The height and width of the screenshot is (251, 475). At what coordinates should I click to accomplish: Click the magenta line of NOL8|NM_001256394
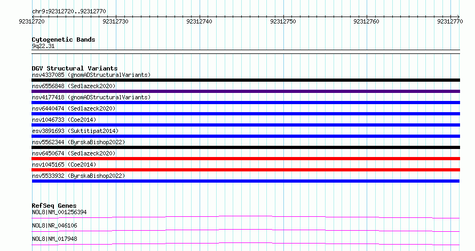(246, 217)
